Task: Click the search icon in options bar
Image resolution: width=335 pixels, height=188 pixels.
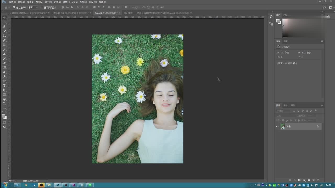Action: click(x=324, y=7)
